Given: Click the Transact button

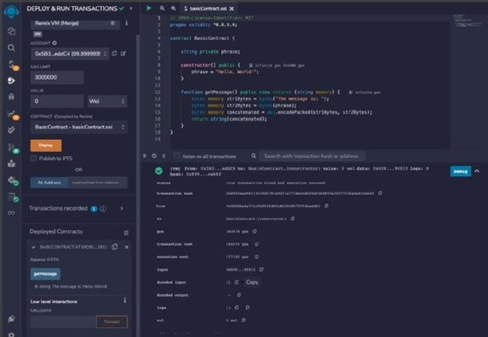Looking at the screenshot, I should [112, 322].
